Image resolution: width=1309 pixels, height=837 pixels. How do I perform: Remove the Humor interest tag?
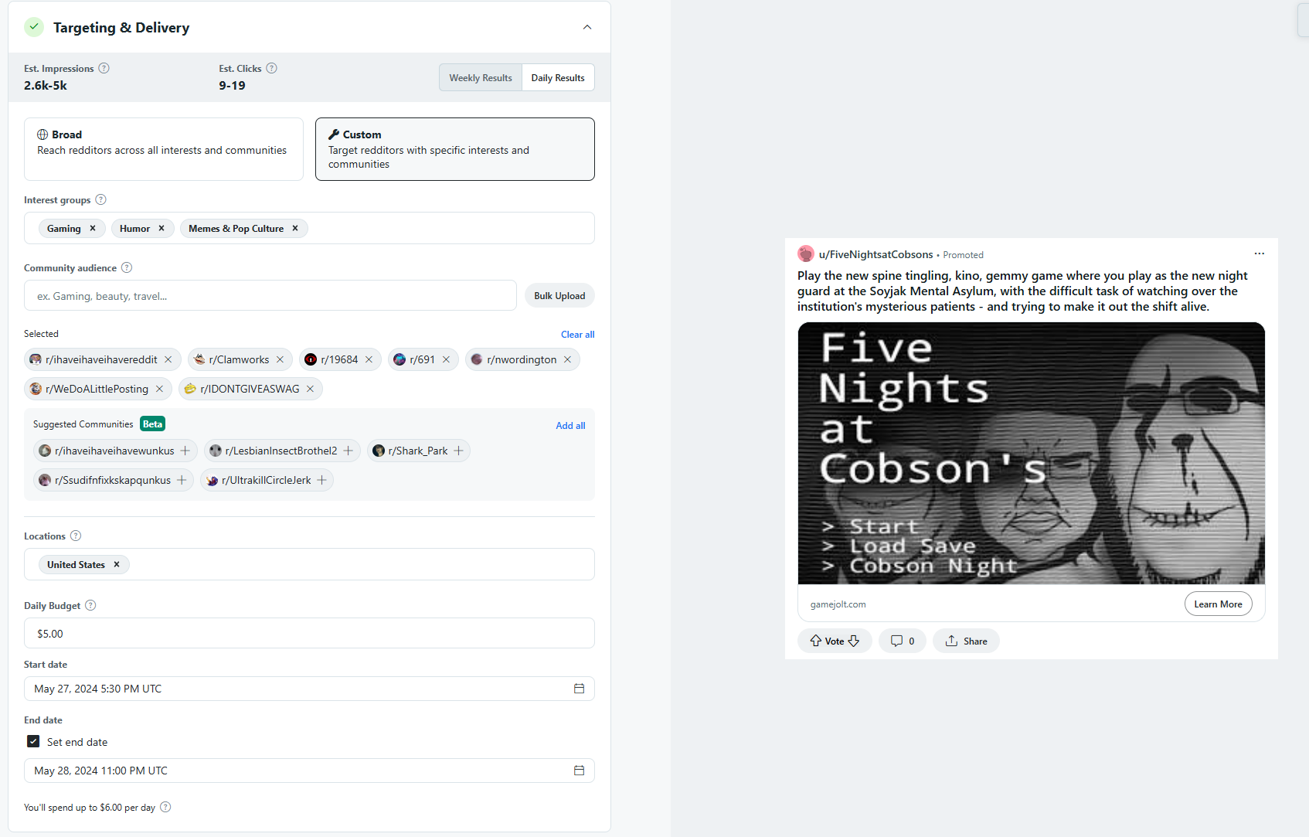161,228
